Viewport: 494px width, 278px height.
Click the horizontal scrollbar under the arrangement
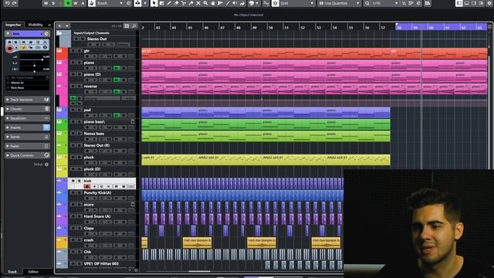click(199, 271)
